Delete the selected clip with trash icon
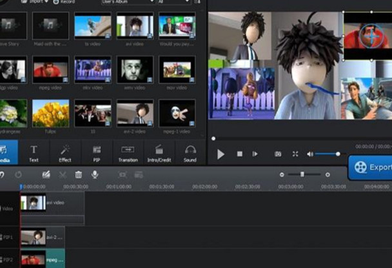Viewport: 392px width, 268px height. tap(79, 174)
